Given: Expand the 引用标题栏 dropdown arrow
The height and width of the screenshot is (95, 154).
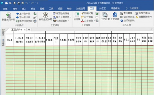Looking at the screenshot, I should [x=68, y=21].
